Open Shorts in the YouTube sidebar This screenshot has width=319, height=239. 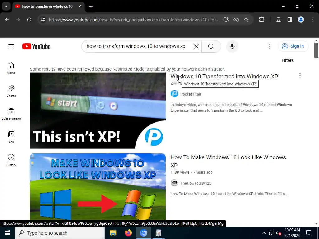coord(11,91)
